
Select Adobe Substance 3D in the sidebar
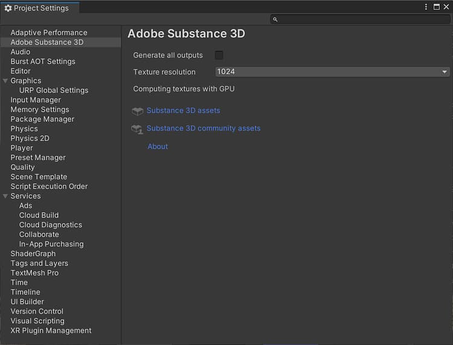tap(47, 42)
